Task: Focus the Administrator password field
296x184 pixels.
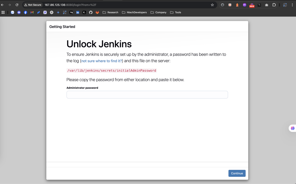Action: click(x=147, y=95)
